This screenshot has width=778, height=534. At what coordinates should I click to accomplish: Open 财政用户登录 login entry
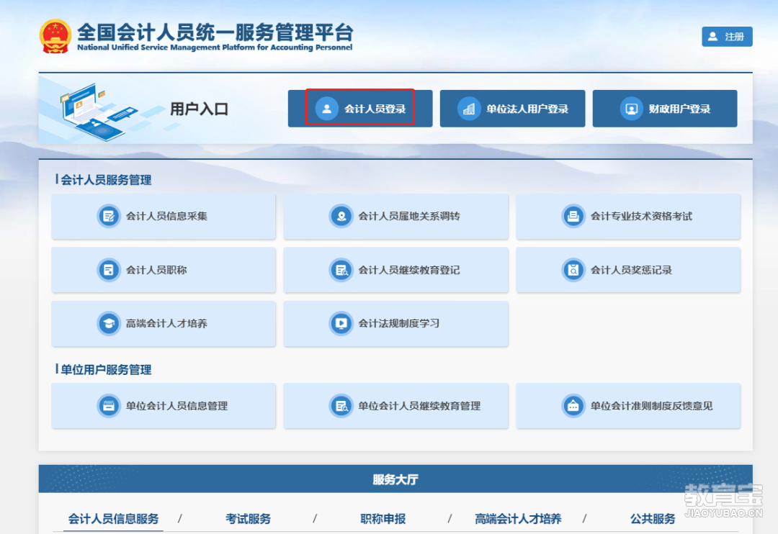(x=665, y=109)
